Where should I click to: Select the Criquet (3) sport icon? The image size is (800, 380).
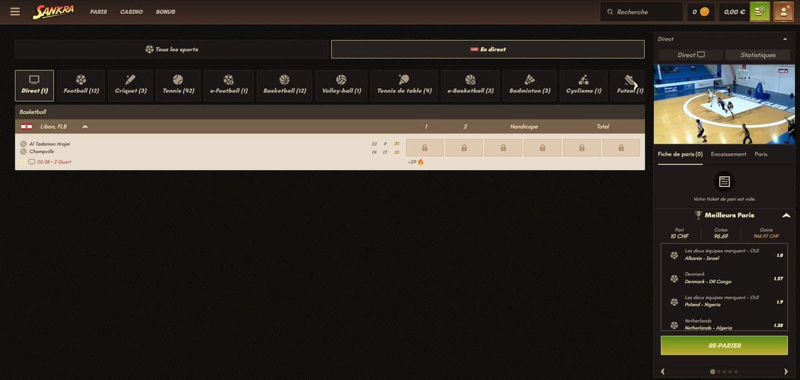click(130, 86)
